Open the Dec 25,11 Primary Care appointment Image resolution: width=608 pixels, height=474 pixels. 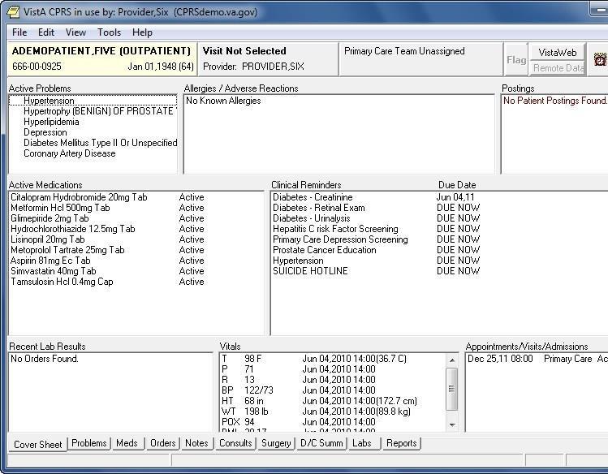point(537,359)
